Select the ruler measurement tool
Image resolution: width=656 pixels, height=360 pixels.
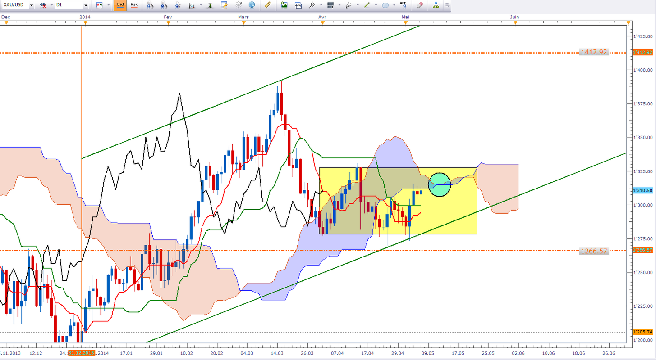pos(268,5)
